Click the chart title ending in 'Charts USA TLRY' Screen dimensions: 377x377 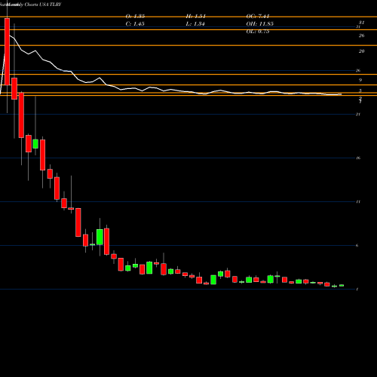30,5
